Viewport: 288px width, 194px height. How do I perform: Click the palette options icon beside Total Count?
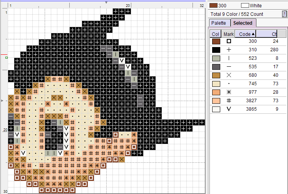point(284,14)
